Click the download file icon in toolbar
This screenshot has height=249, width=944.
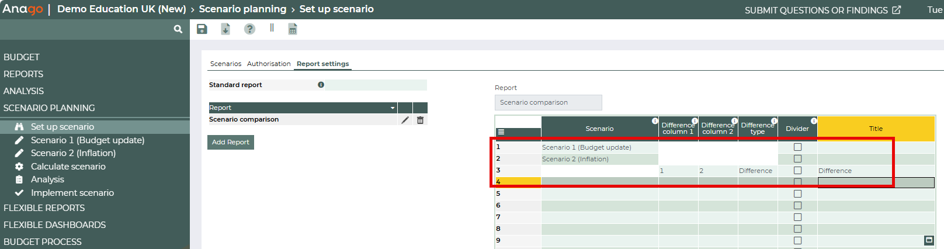click(x=225, y=29)
